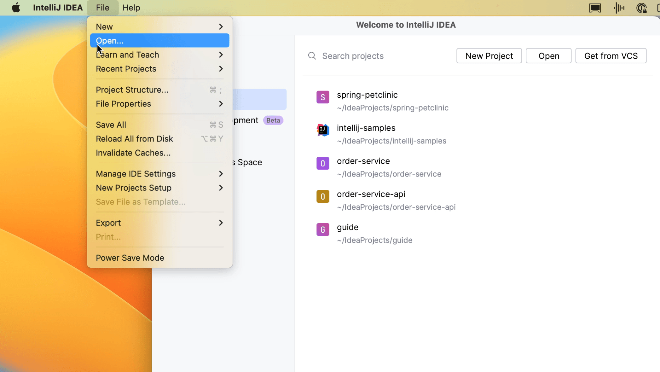Open the Help menu
The image size is (660, 372).
pos(131,8)
